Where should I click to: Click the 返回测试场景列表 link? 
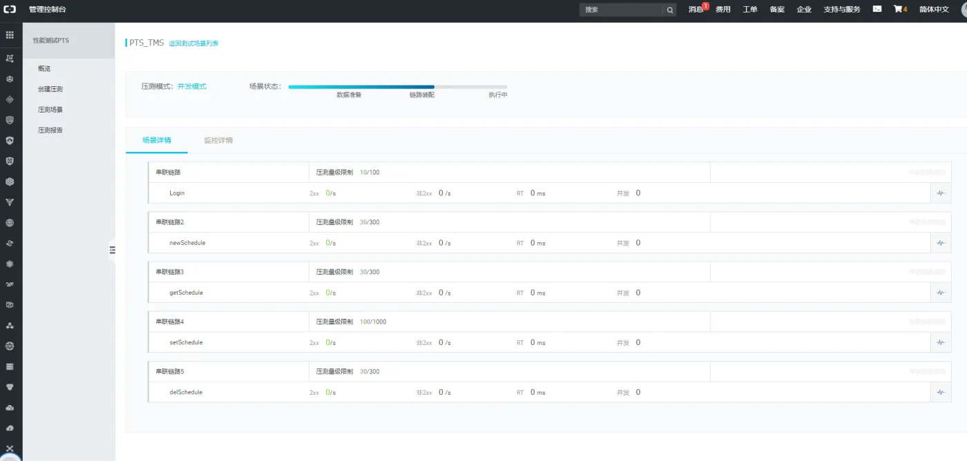pos(193,43)
